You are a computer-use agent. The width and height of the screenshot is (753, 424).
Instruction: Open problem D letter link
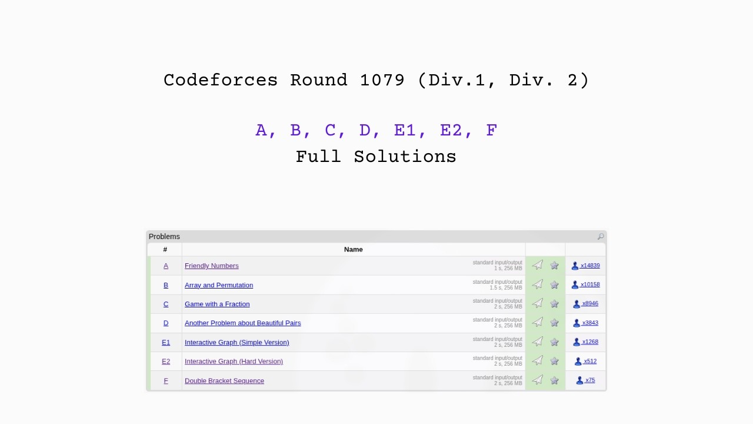coord(166,323)
